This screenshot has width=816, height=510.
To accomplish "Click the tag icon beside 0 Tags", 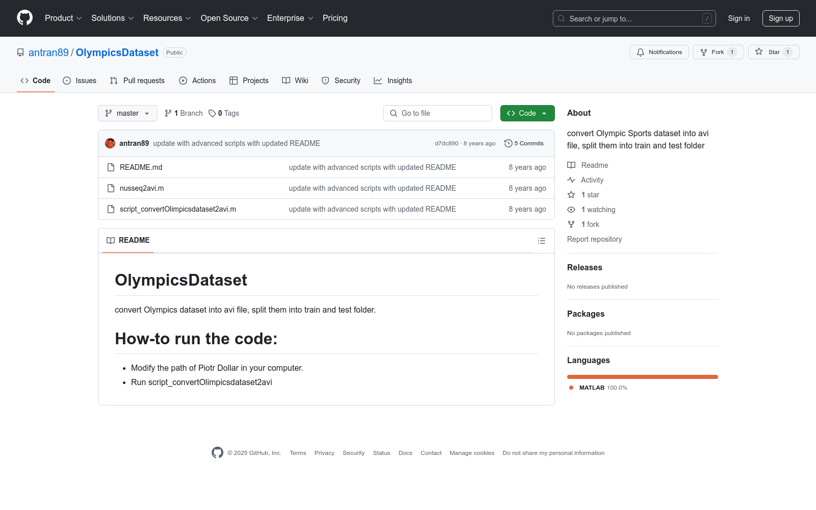I will pyautogui.click(x=212, y=113).
